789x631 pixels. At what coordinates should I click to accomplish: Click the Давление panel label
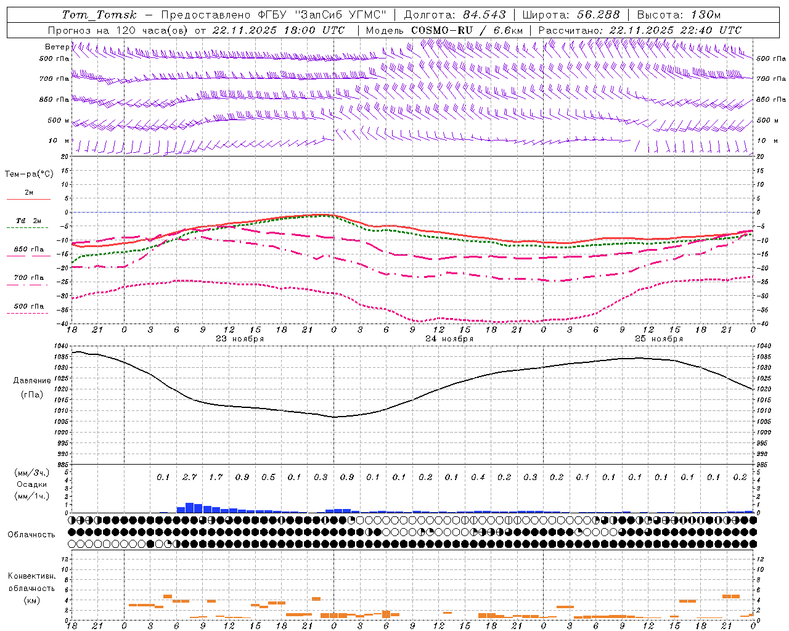pos(32,381)
